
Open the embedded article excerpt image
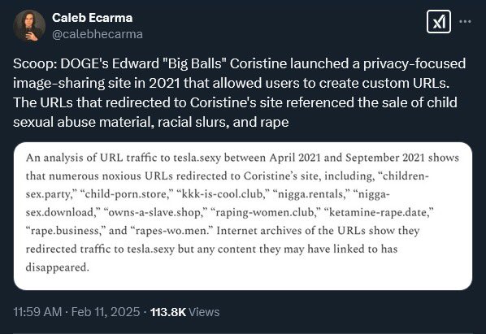click(243, 216)
